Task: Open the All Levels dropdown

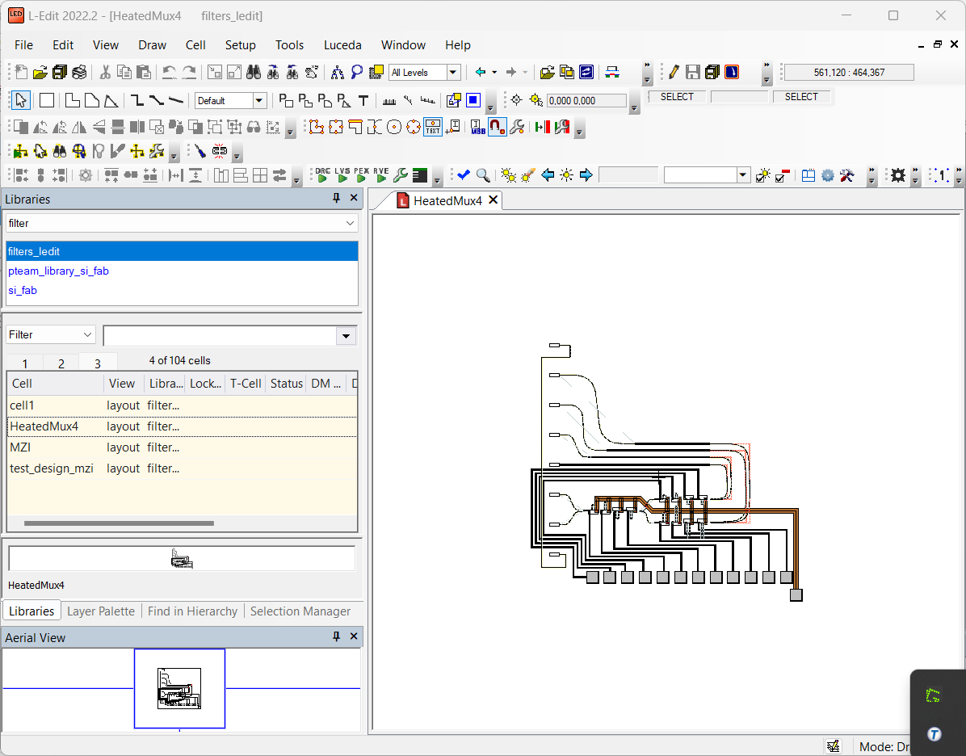Action: click(453, 72)
